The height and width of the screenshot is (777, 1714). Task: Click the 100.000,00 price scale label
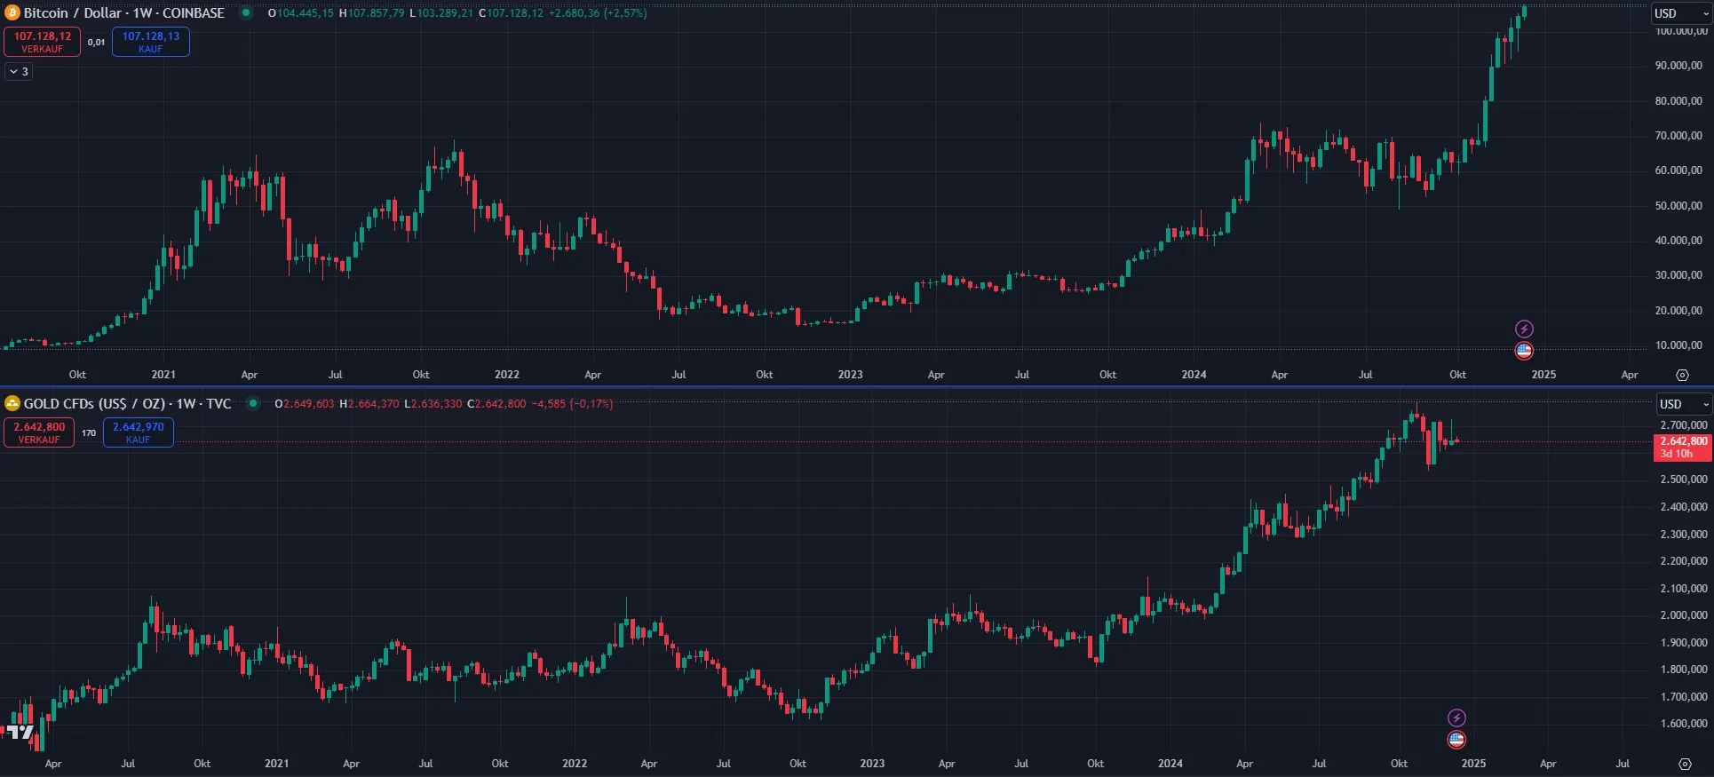[1680, 31]
